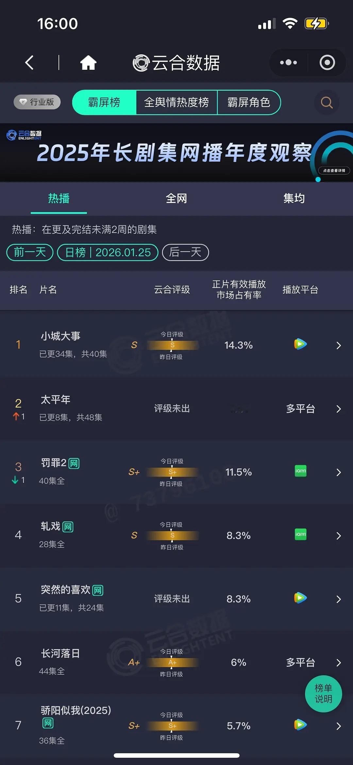Tap the 前一天 button
The height and width of the screenshot is (765, 353).
pyautogui.click(x=29, y=252)
